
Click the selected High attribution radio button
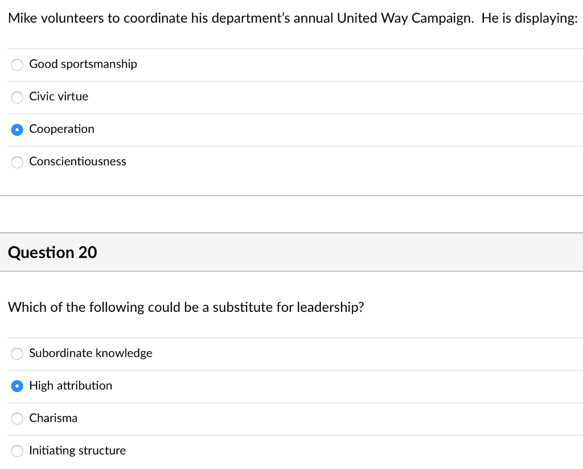tap(17, 386)
